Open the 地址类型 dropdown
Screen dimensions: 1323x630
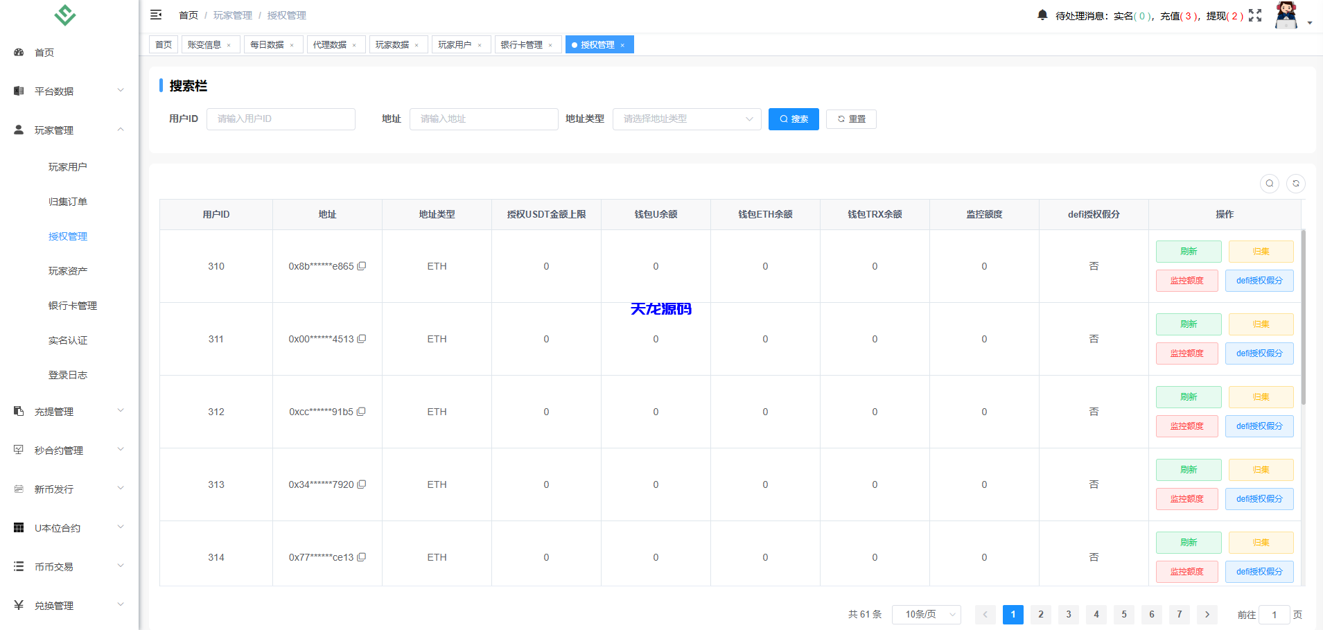[686, 119]
